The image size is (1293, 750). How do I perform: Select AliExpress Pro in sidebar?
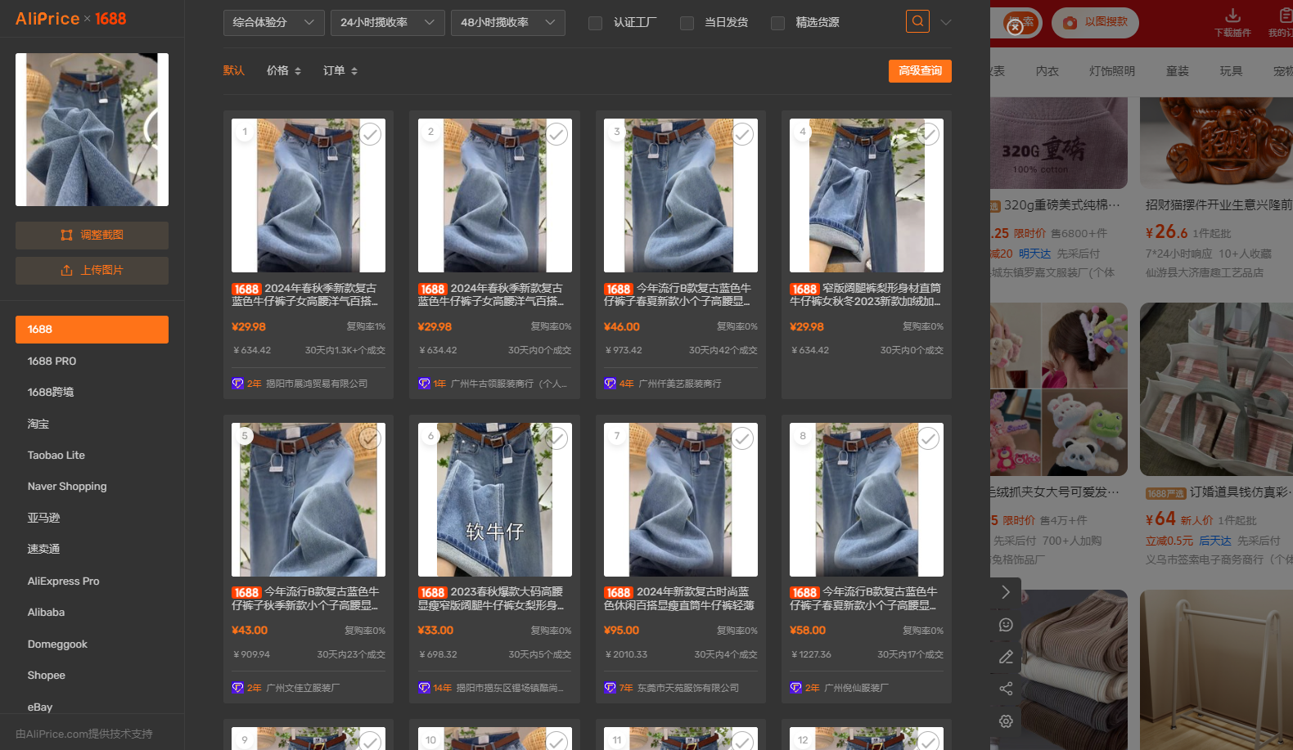click(63, 582)
